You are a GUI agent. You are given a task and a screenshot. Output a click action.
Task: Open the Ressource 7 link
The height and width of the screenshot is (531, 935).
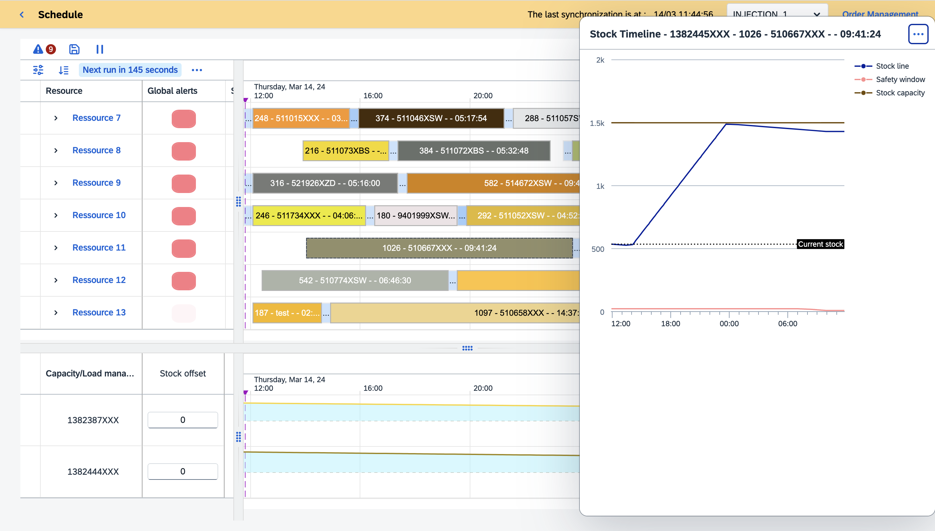[x=96, y=118]
